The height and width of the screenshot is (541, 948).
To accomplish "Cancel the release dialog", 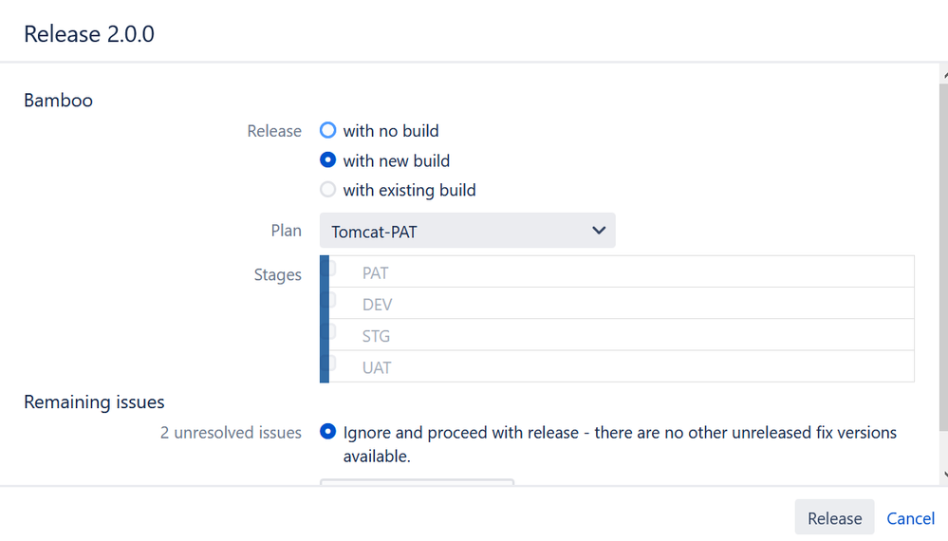I will click(910, 518).
